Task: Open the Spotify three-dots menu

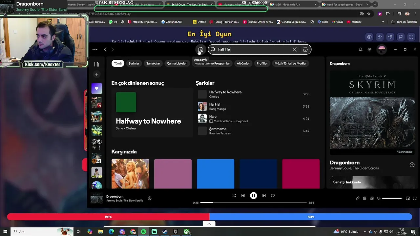Action: tap(95, 49)
